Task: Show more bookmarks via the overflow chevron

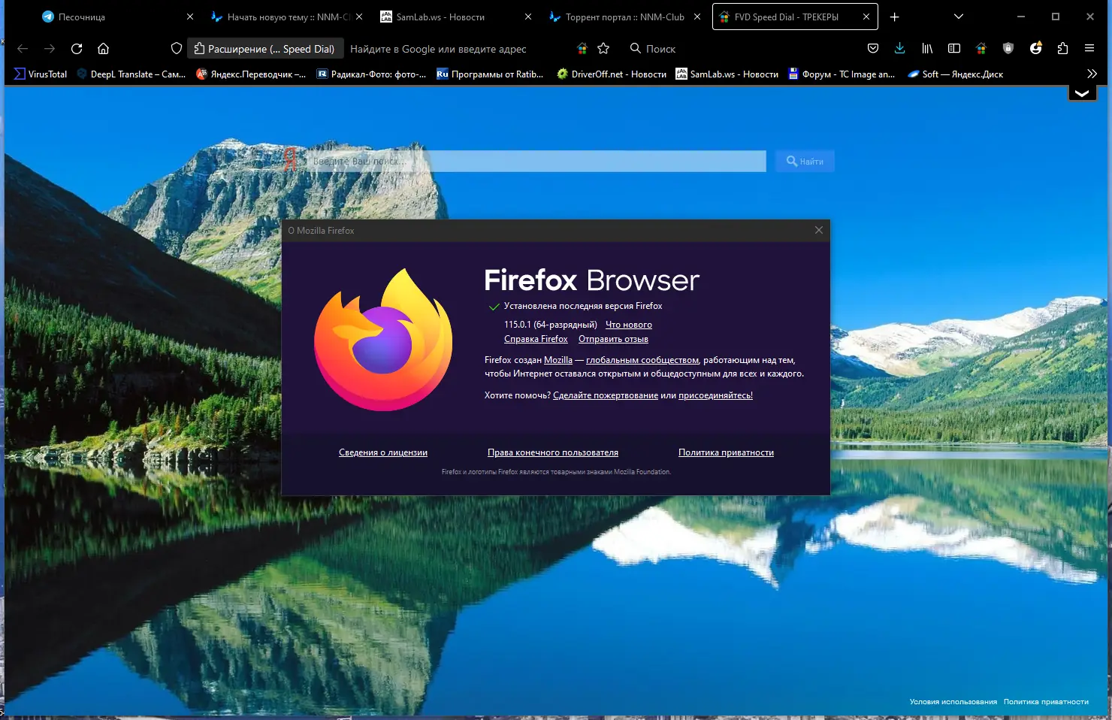Action: [1092, 74]
